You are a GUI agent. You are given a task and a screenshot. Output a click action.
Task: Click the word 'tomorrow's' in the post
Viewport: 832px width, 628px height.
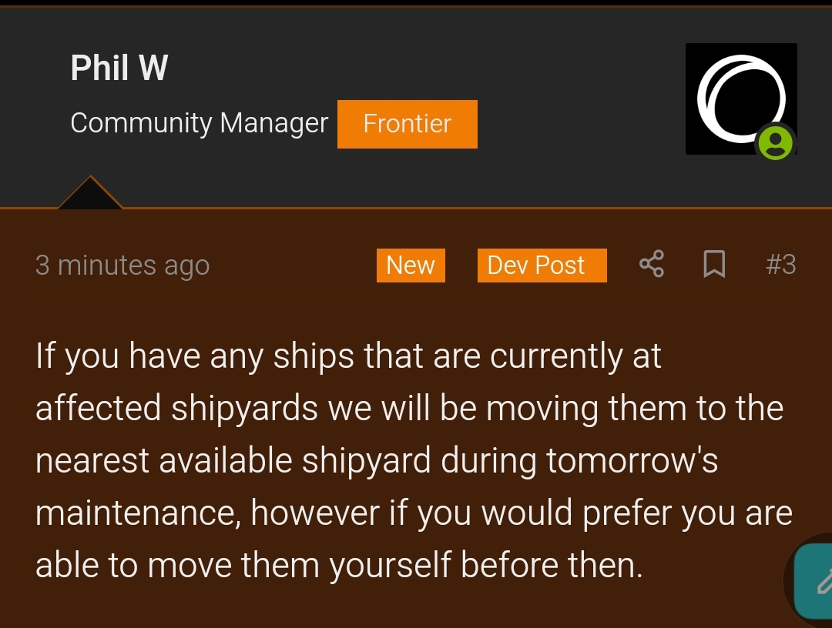[632, 460]
